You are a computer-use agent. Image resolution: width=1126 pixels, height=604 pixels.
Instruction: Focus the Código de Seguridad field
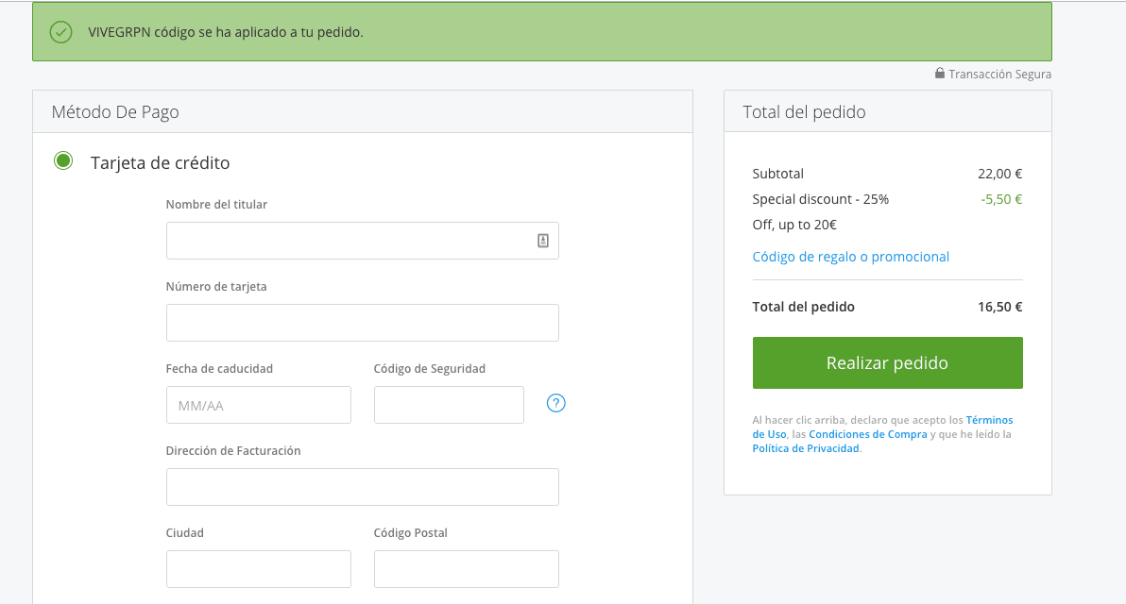tap(449, 405)
